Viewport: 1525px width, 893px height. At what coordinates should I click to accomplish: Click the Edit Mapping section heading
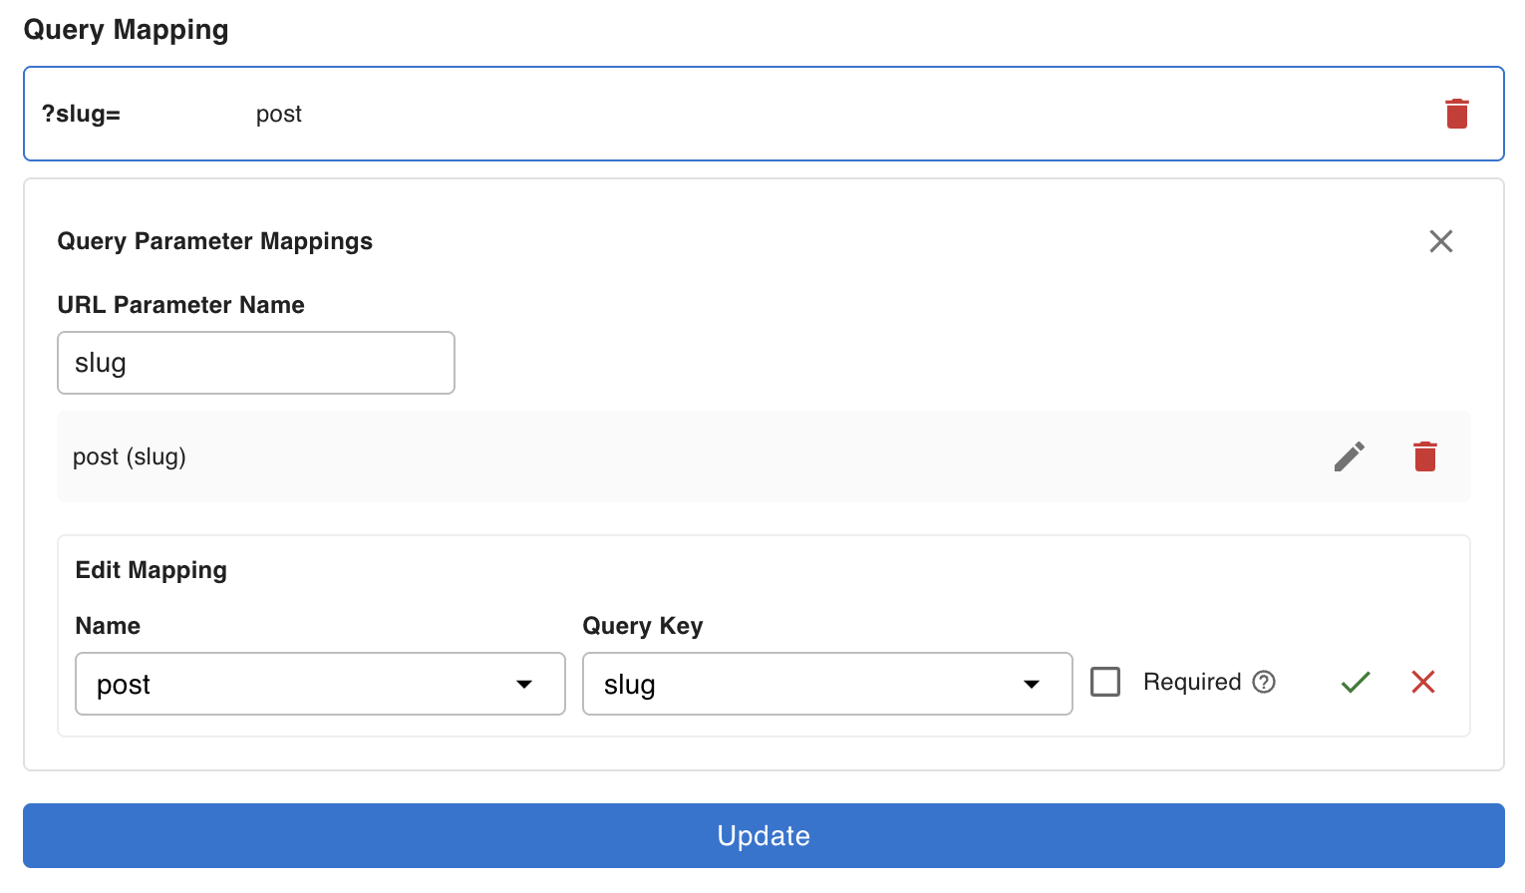[152, 570]
